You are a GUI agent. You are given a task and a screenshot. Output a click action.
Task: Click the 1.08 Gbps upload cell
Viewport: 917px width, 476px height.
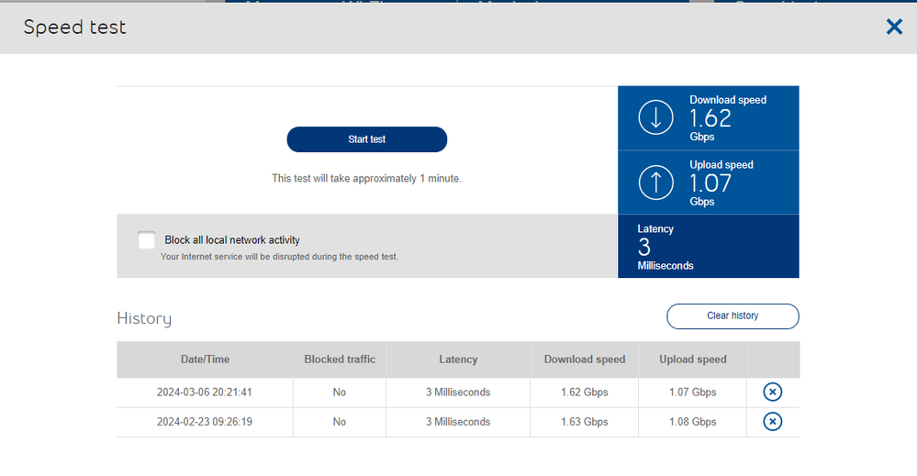tap(692, 422)
